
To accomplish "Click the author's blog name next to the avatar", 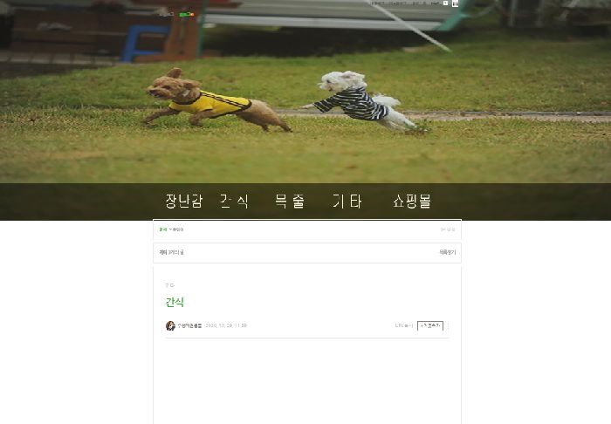I will [x=189, y=325].
